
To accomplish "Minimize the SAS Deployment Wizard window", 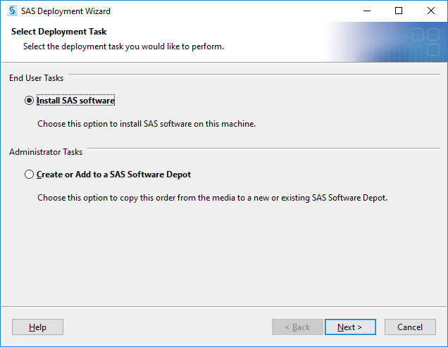I will pos(367,11).
